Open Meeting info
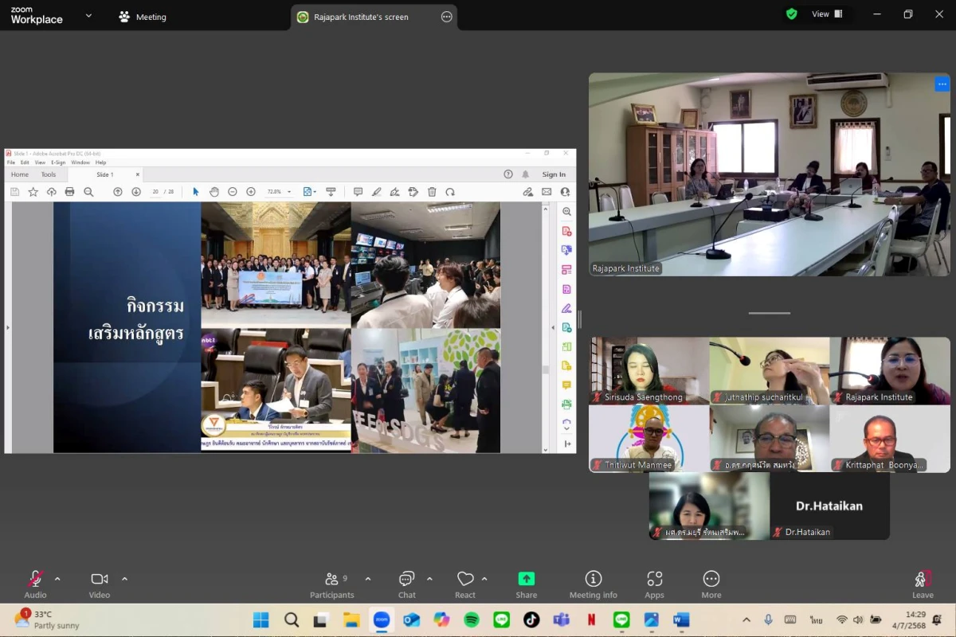 click(x=593, y=584)
